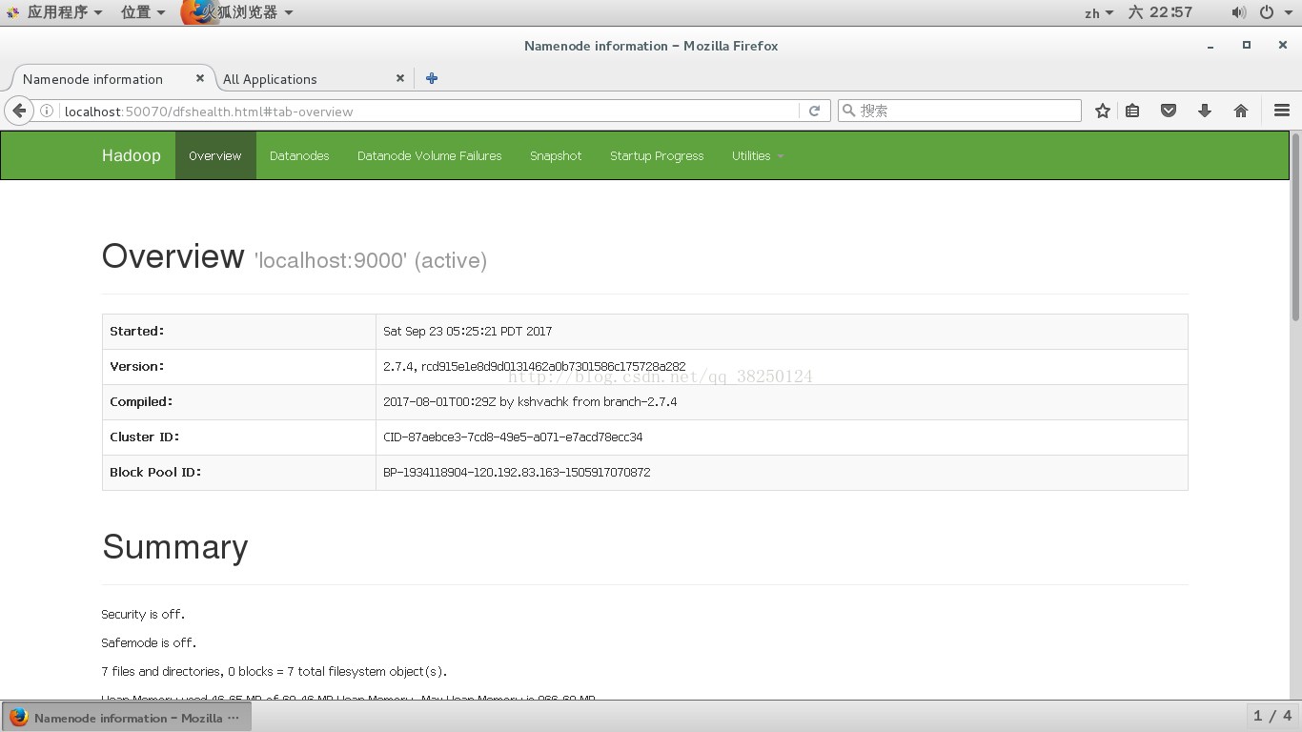Click the applications menu icon in top panel

12,12
